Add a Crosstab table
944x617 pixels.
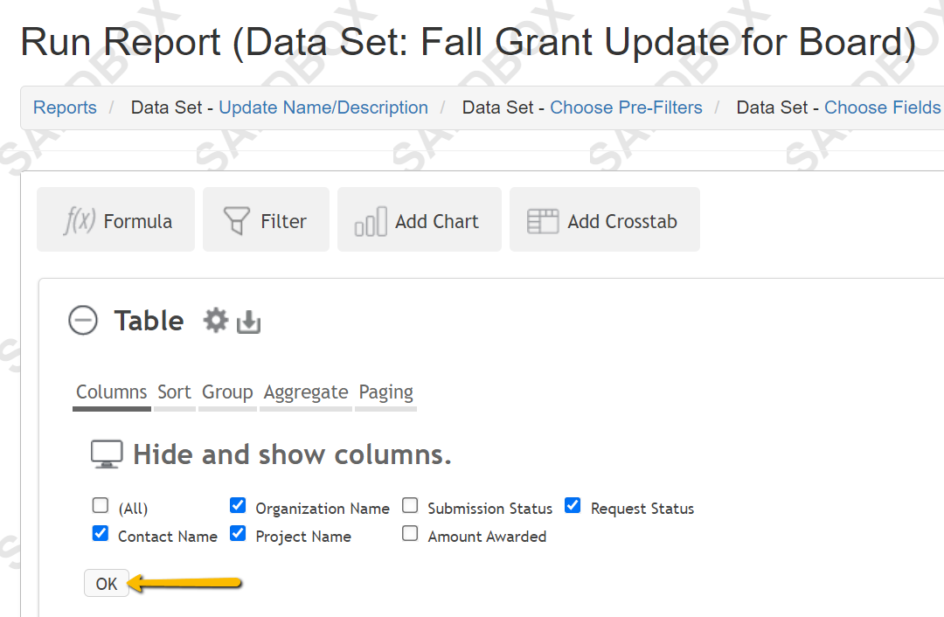coord(605,219)
